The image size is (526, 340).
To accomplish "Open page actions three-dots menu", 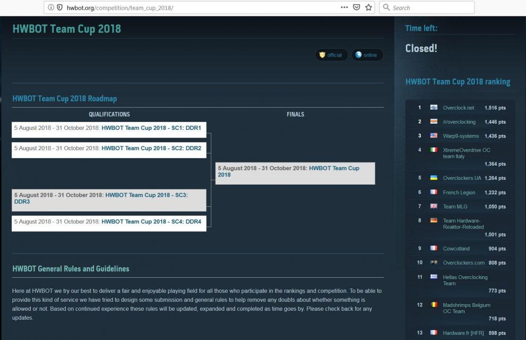I will [x=344, y=8].
